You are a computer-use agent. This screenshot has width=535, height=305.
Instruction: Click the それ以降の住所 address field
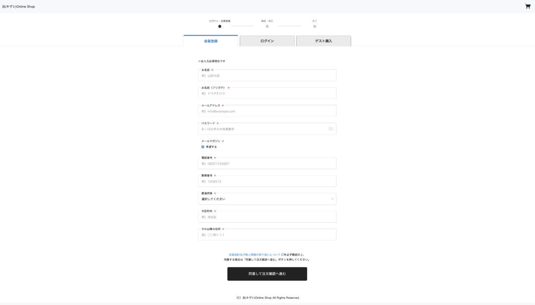point(267,235)
